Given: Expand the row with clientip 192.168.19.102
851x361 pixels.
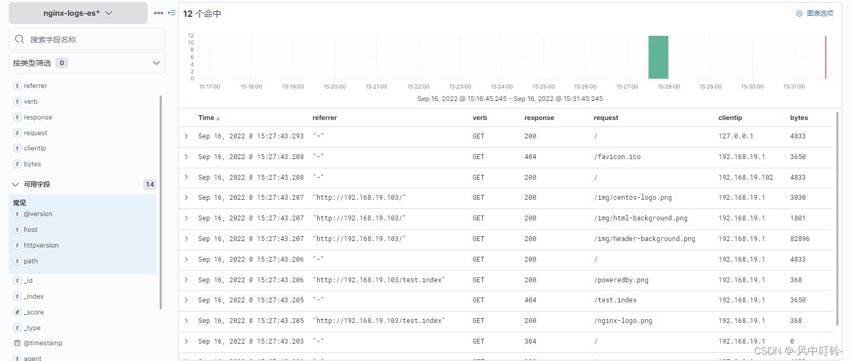Looking at the screenshot, I should click(186, 178).
